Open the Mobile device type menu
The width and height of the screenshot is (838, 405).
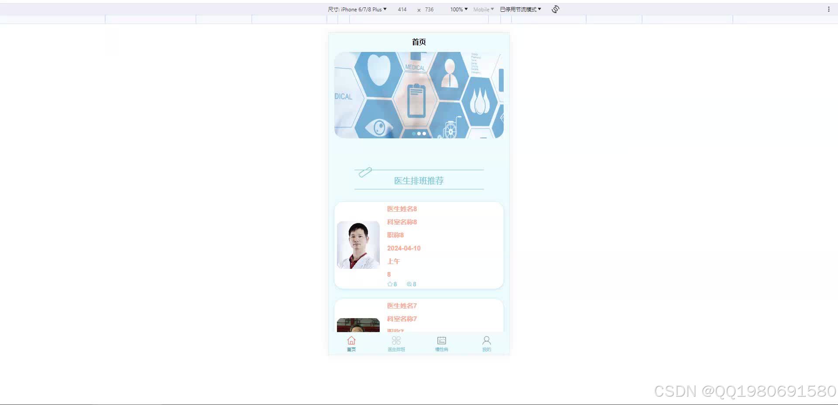(482, 9)
